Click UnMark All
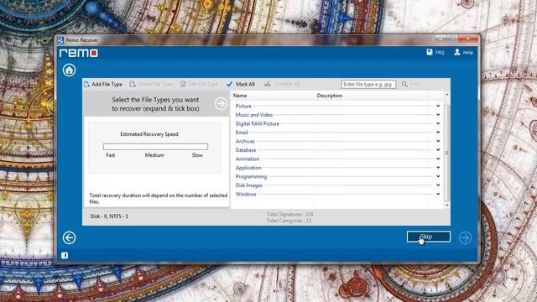537x302 pixels. (x=282, y=84)
